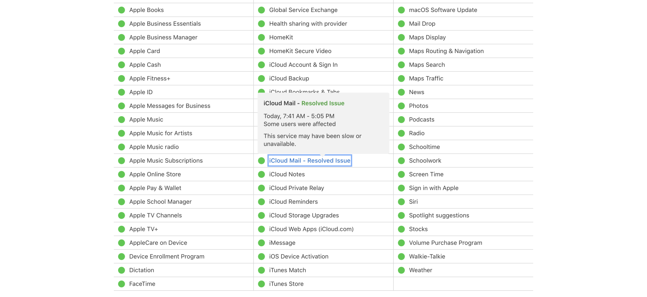The height and width of the screenshot is (297, 647).
Task: Click the status dot next to Apple Music
Action: [122, 120]
